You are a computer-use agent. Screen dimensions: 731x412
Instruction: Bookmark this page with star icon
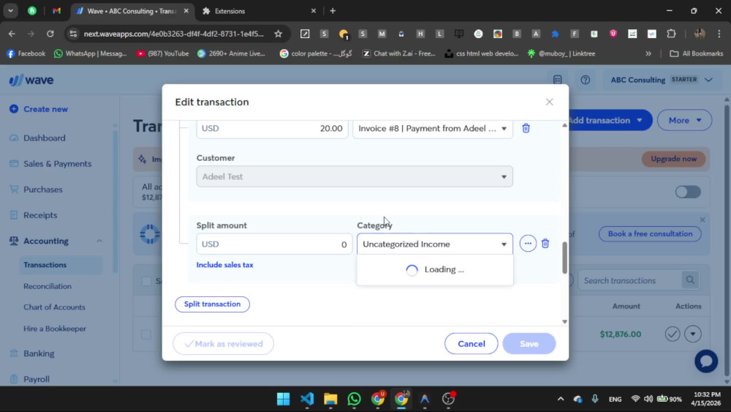(x=279, y=34)
